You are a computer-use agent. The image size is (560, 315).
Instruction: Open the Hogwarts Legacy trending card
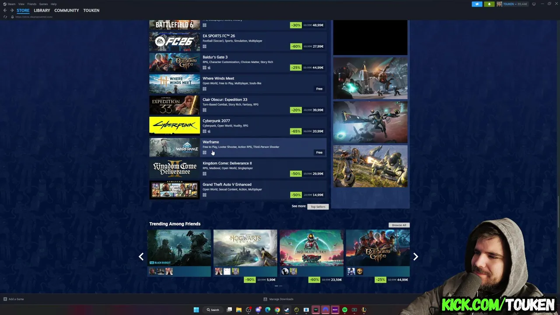tap(245, 253)
